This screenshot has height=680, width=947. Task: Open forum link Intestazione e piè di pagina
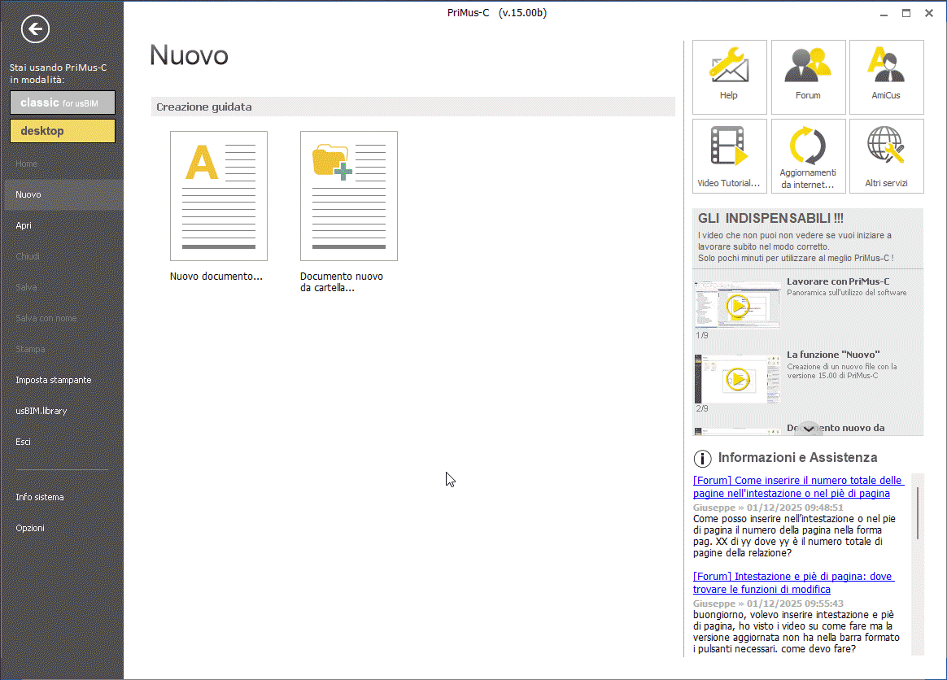point(792,582)
